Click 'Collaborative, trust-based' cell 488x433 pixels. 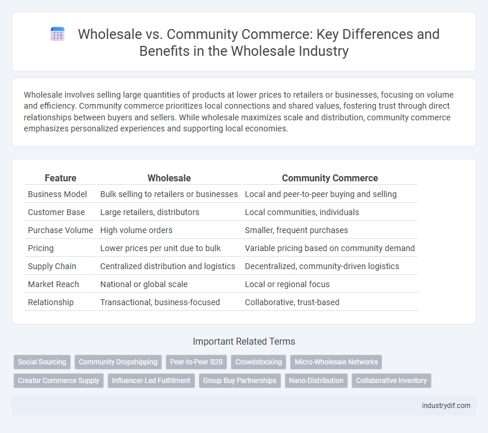point(330,303)
